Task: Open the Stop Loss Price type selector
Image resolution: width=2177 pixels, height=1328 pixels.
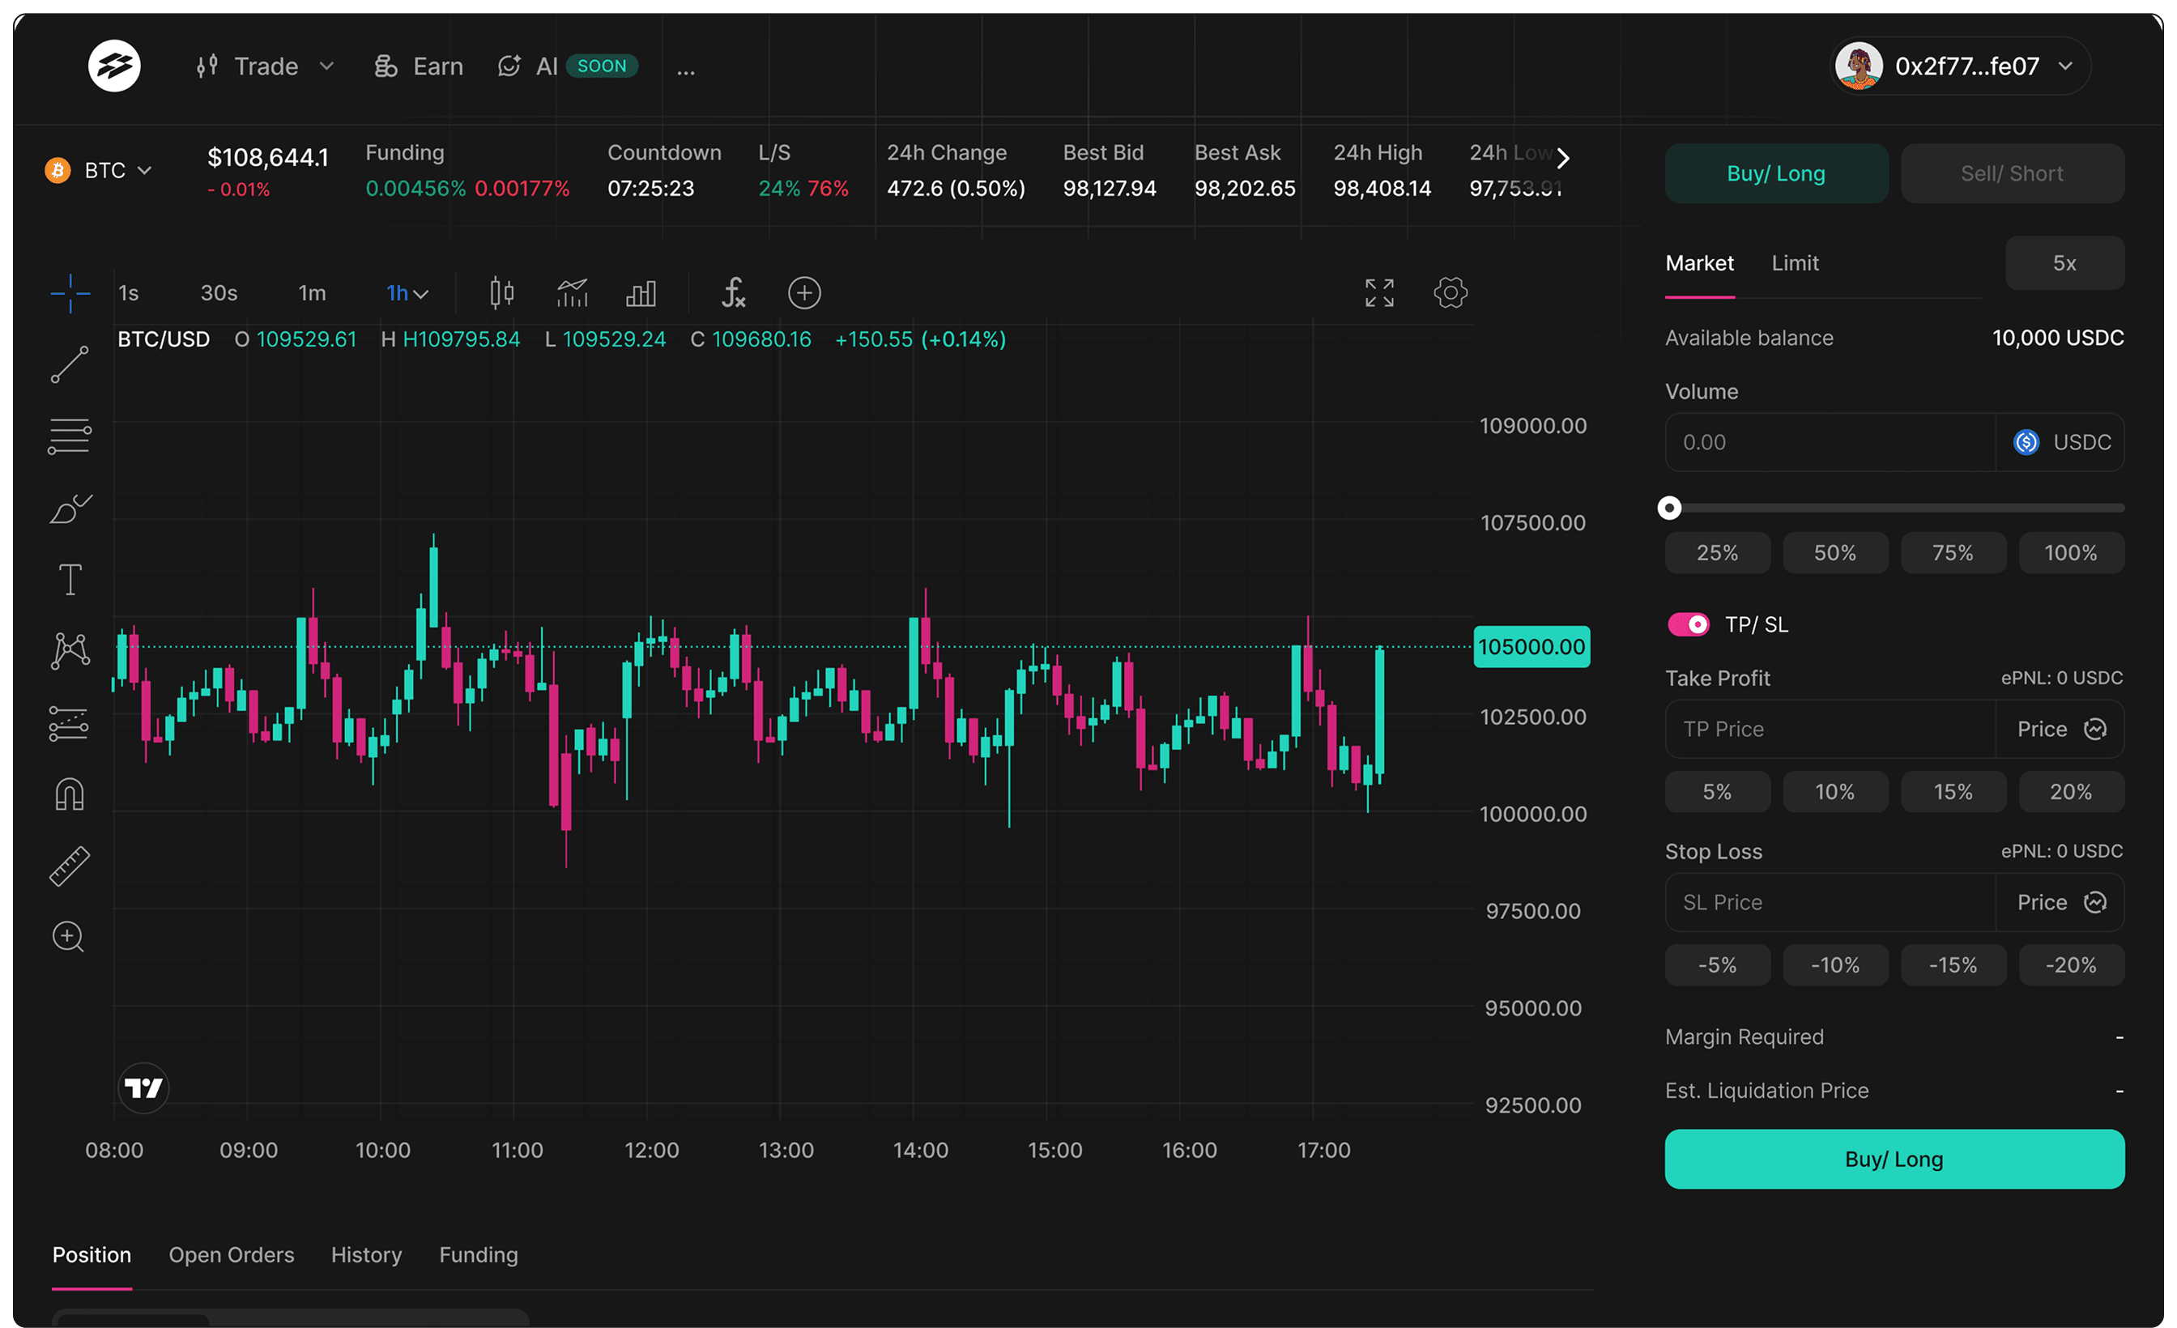Action: pos(2060,902)
